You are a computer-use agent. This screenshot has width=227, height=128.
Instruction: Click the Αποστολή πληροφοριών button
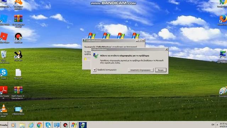(140, 70)
